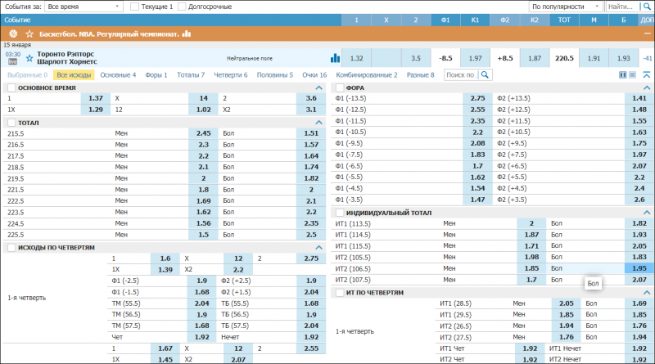Viewport: 655px width, 364px height.
Task: Switch to the Четверти 6 tab
Action: coord(231,74)
